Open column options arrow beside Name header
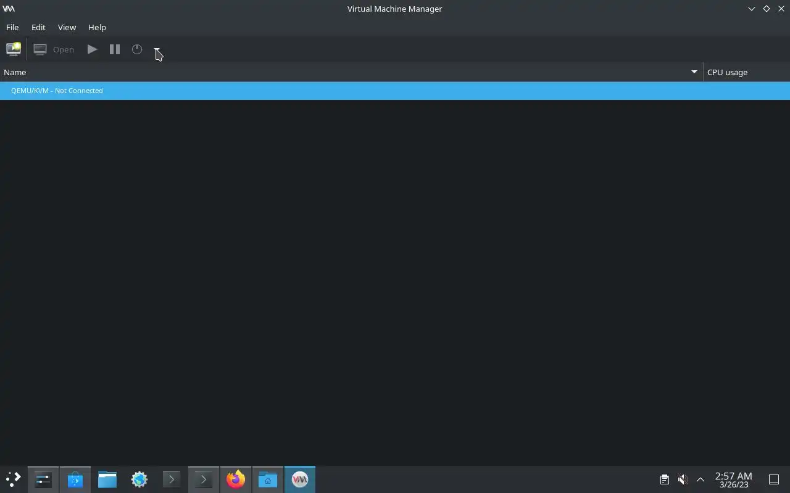 694,72
